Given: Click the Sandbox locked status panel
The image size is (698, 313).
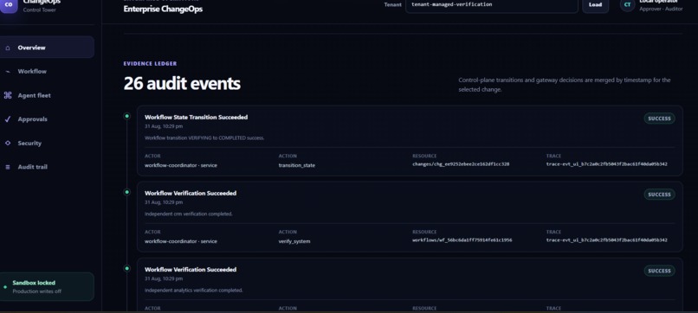Looking at the screenshot, I should (47, 287).
